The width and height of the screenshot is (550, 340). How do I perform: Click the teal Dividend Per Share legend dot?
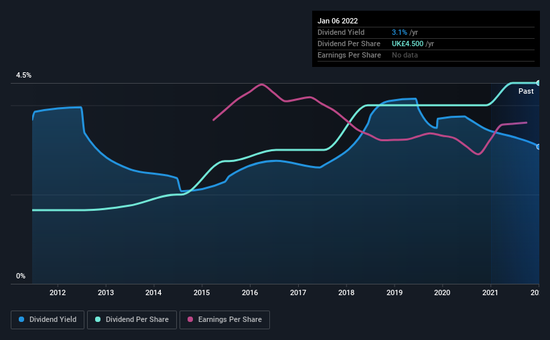tap(98, 319)
